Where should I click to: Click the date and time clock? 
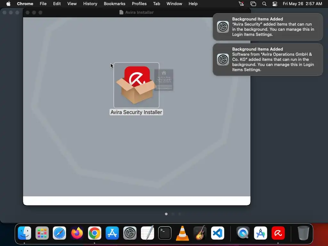pyautogui.click(x=302, y=4)
